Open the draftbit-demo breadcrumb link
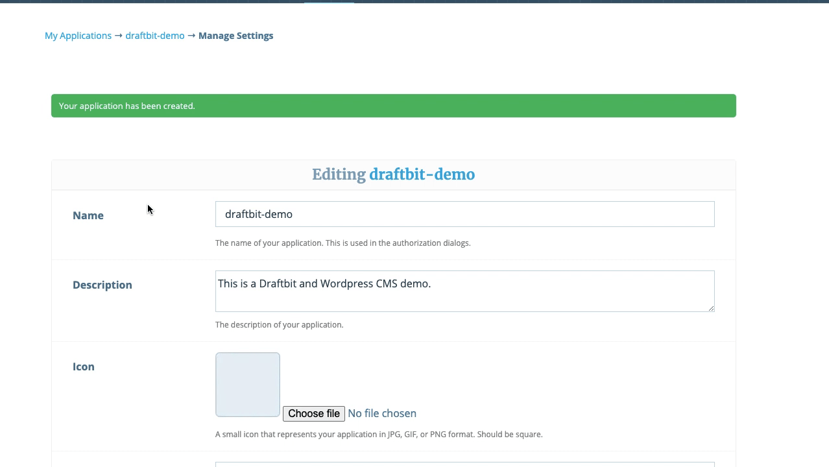Image resolution: width=829 pixels, height=467 pixels. (155, 36)
